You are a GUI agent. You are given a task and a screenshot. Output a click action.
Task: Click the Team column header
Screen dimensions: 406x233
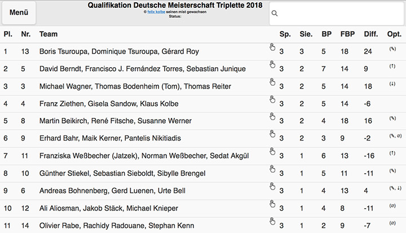[48, 34]
